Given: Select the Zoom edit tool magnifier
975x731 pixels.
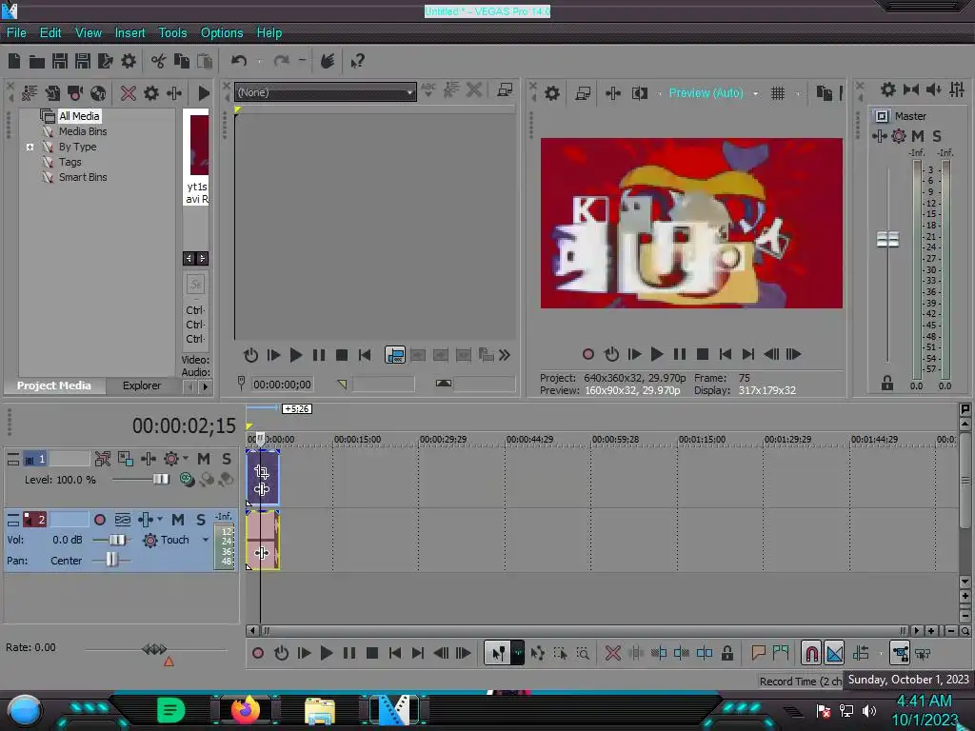Looking at the screenshot, I should (x=583, y=653).
